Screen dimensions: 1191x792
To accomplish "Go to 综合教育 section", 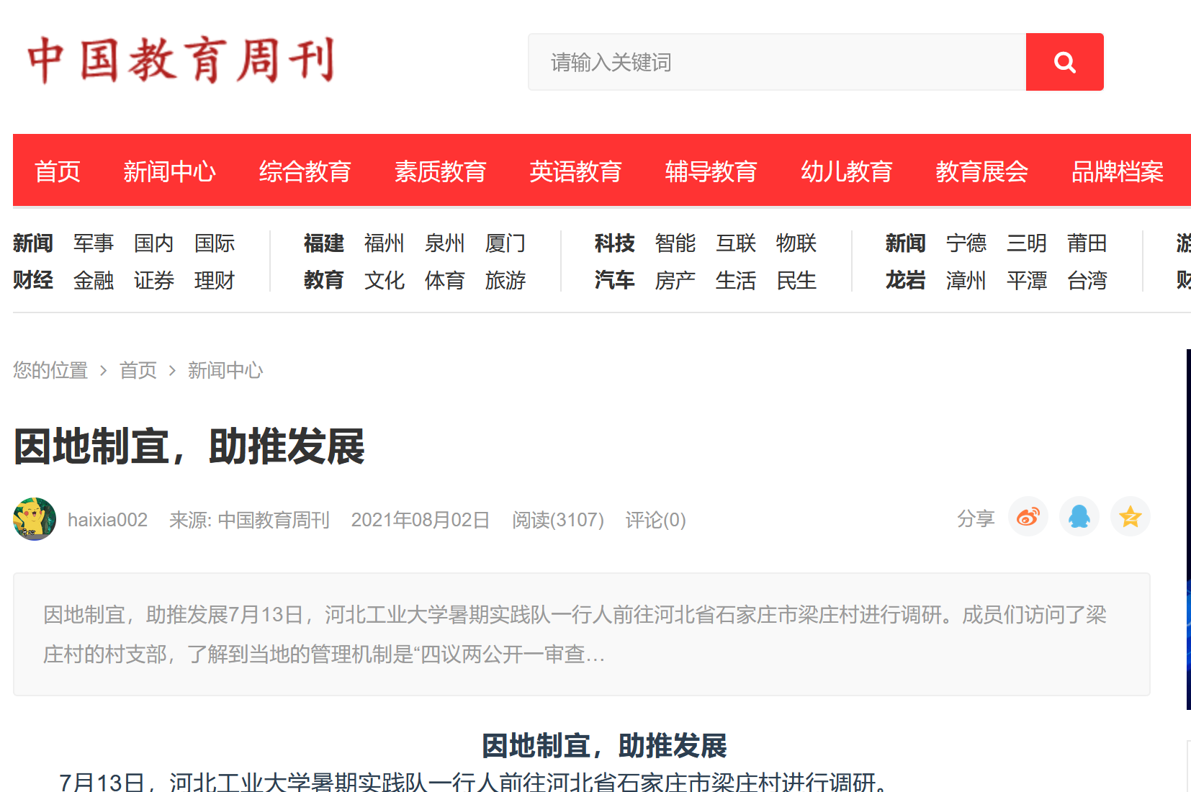I will 305,171.
